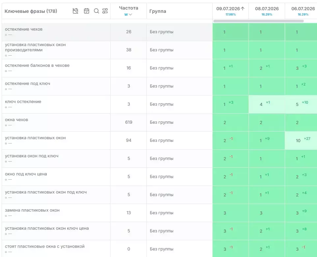Open keyword search magnifier icon
The width and height of the screenshot is (317, 257).
click(x=96, y=11)
